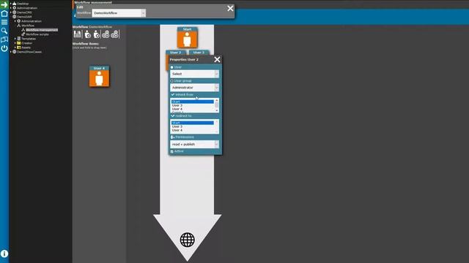Click the second single-person gear toolbar icon
Viewport: 469px width, 263px height.
pos(97,34)
